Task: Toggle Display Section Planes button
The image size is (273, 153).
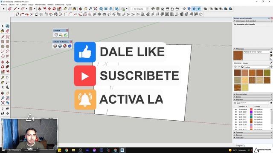Action: coord(189,8)
